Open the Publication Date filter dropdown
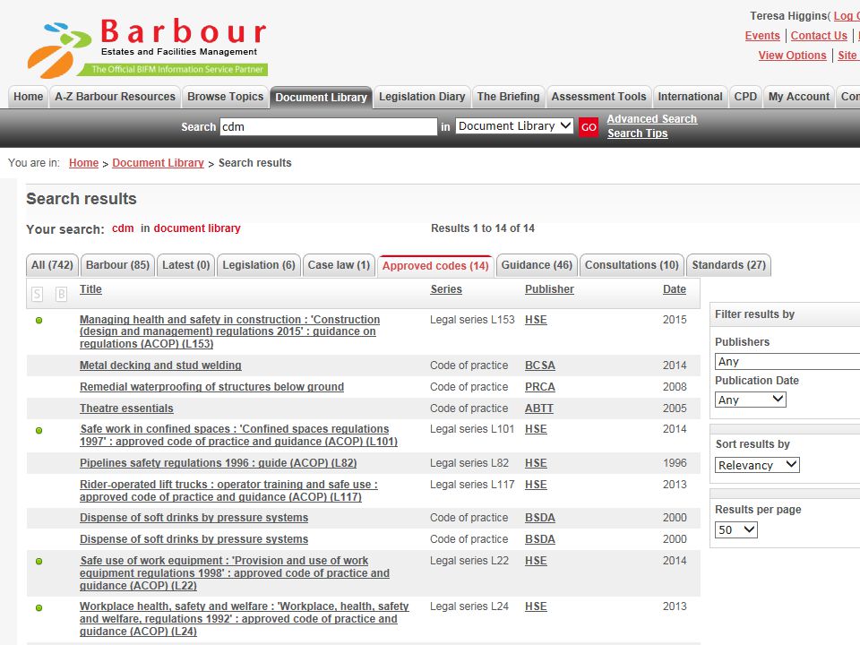The image size is (860, 645). click(751, 400)
